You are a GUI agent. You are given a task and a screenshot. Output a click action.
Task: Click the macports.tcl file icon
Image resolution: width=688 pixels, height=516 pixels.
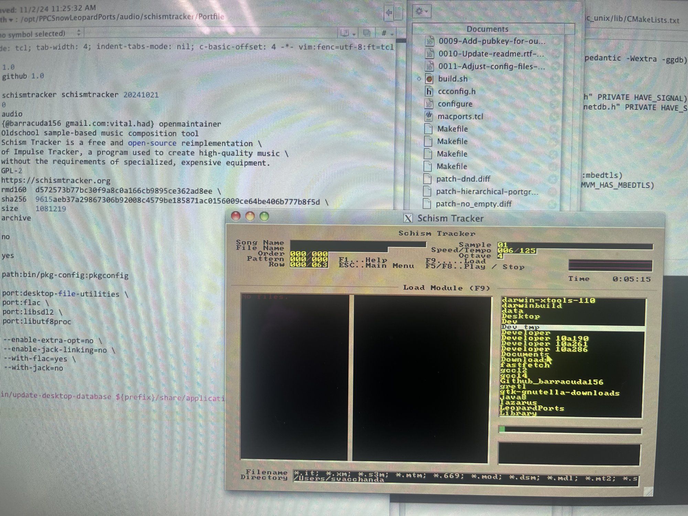[429, 116]
